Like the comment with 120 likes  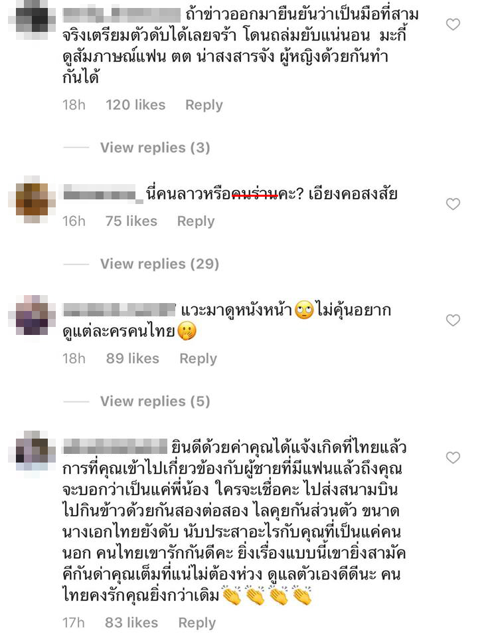tap(453, 25)
